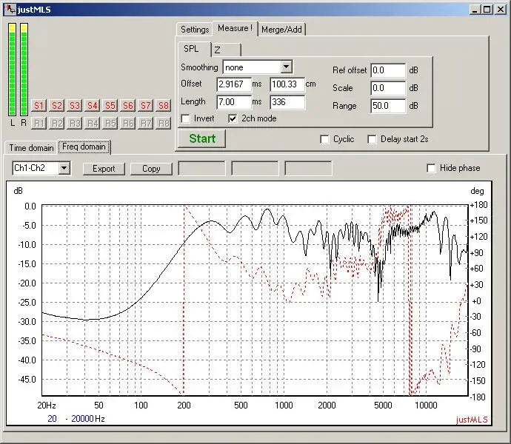Toggle the Invert checkbox
The height and width of the screenshot is (444, 511).
pos(186,118)
